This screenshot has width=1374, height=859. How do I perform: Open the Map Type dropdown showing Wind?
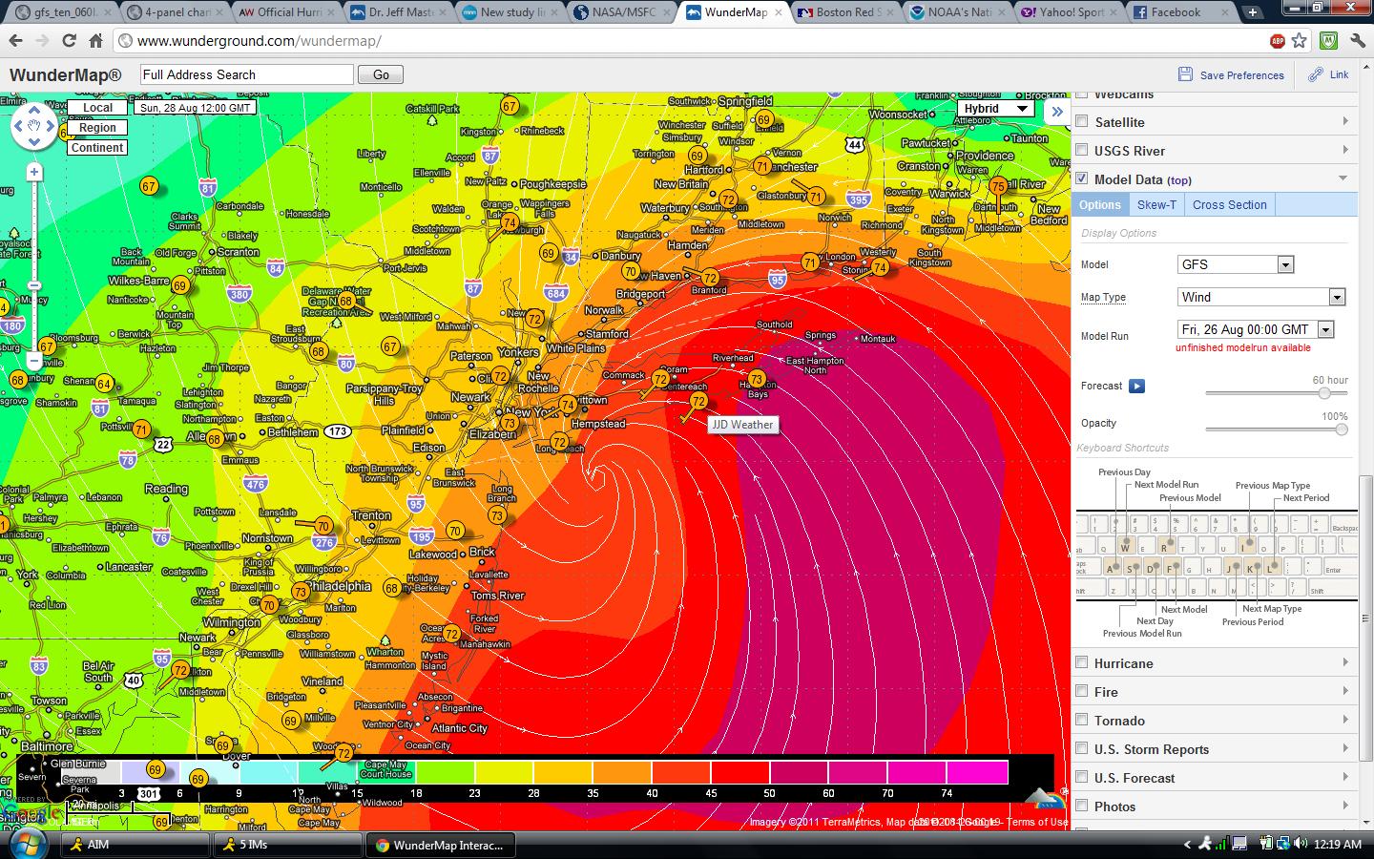point(1261,297)
